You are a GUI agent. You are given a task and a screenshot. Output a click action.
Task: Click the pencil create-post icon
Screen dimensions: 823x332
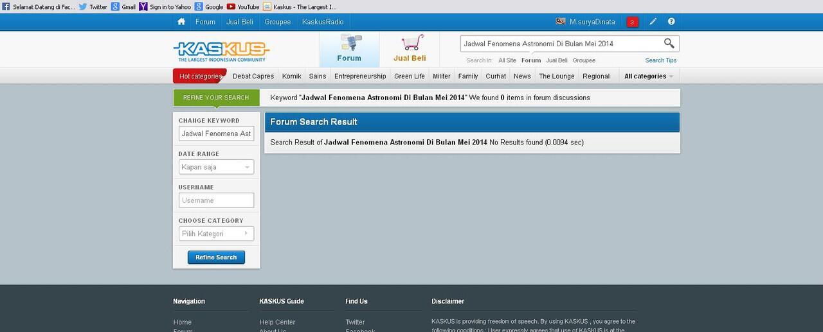[653, 21]
